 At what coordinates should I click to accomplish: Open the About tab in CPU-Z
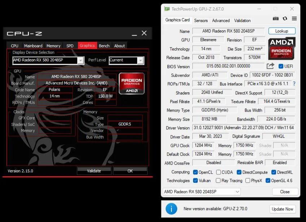tap(119, 46)
